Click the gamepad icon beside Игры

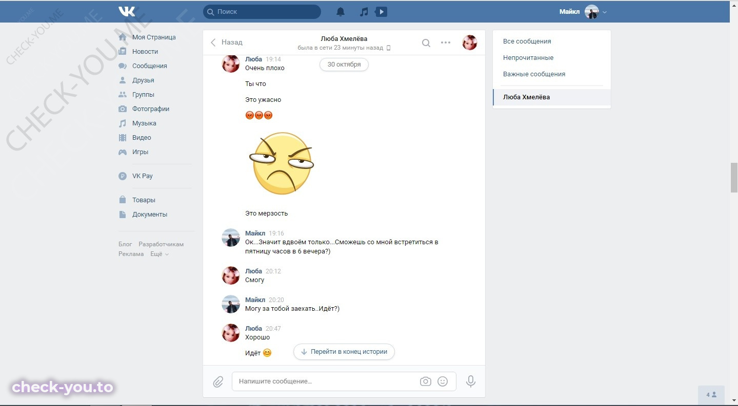[x=123, y=152]
